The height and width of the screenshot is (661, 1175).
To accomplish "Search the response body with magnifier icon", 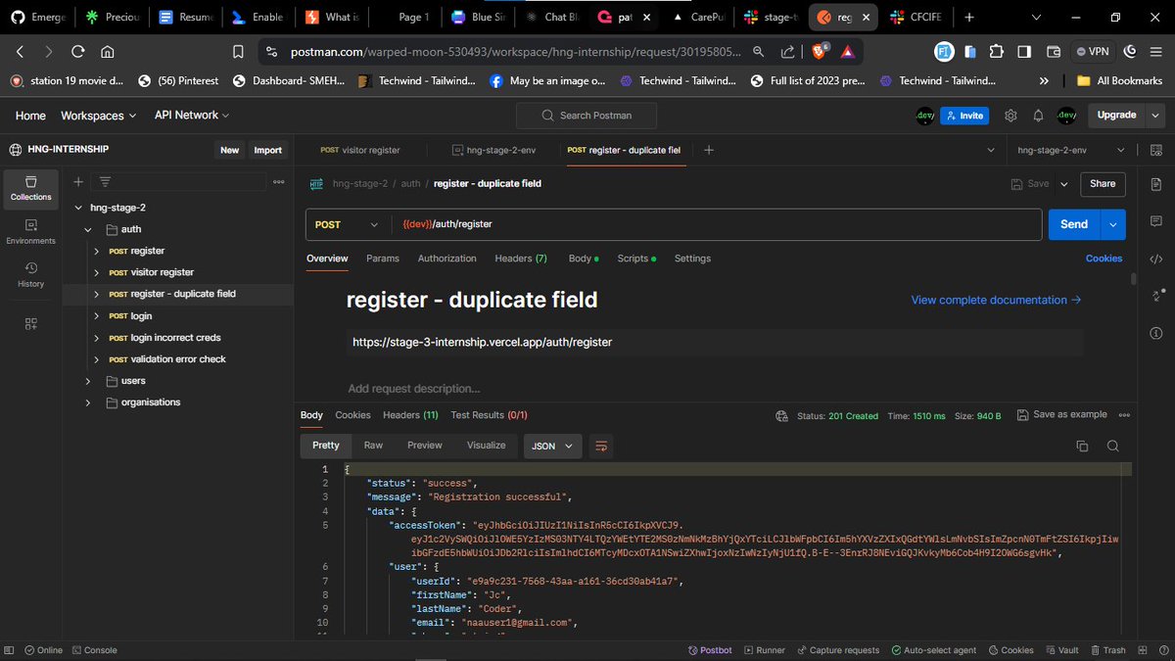I will (x=1113, y=446).
